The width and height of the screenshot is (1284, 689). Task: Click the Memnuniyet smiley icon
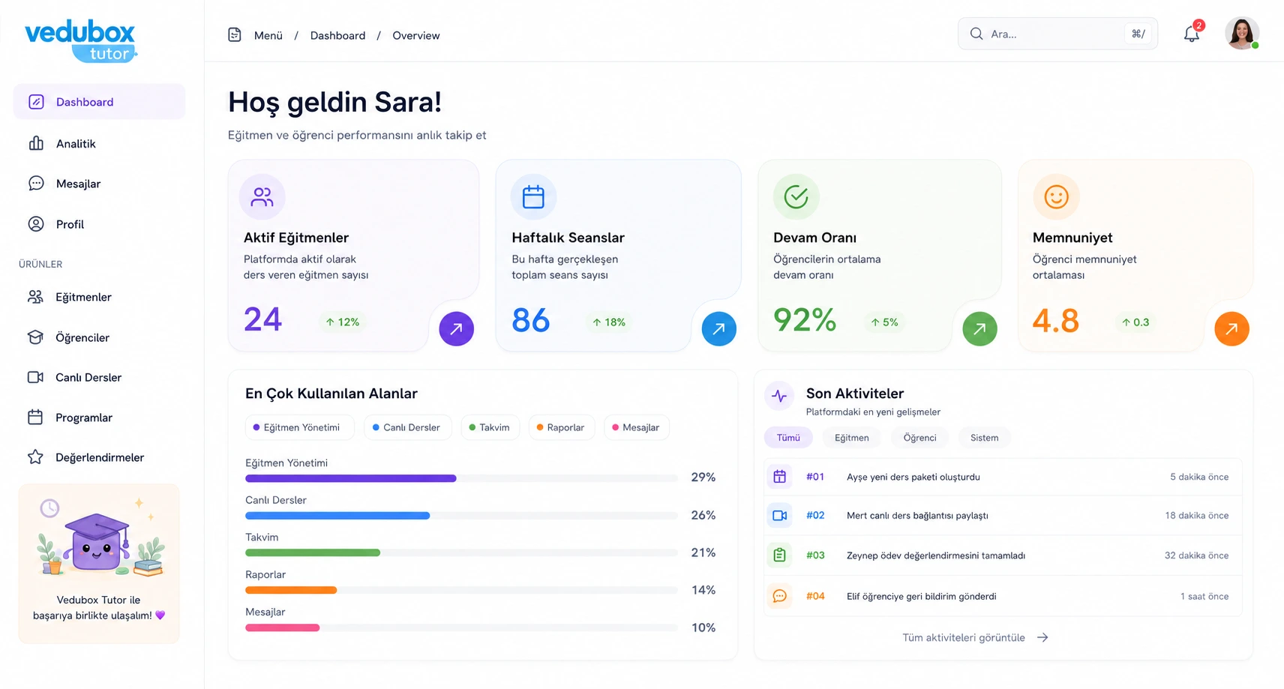coord(1056,197)
